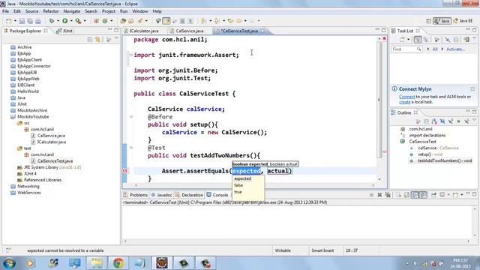Click the Print icon in the toolbar
The image size is (480, 270).
point(38,21)
